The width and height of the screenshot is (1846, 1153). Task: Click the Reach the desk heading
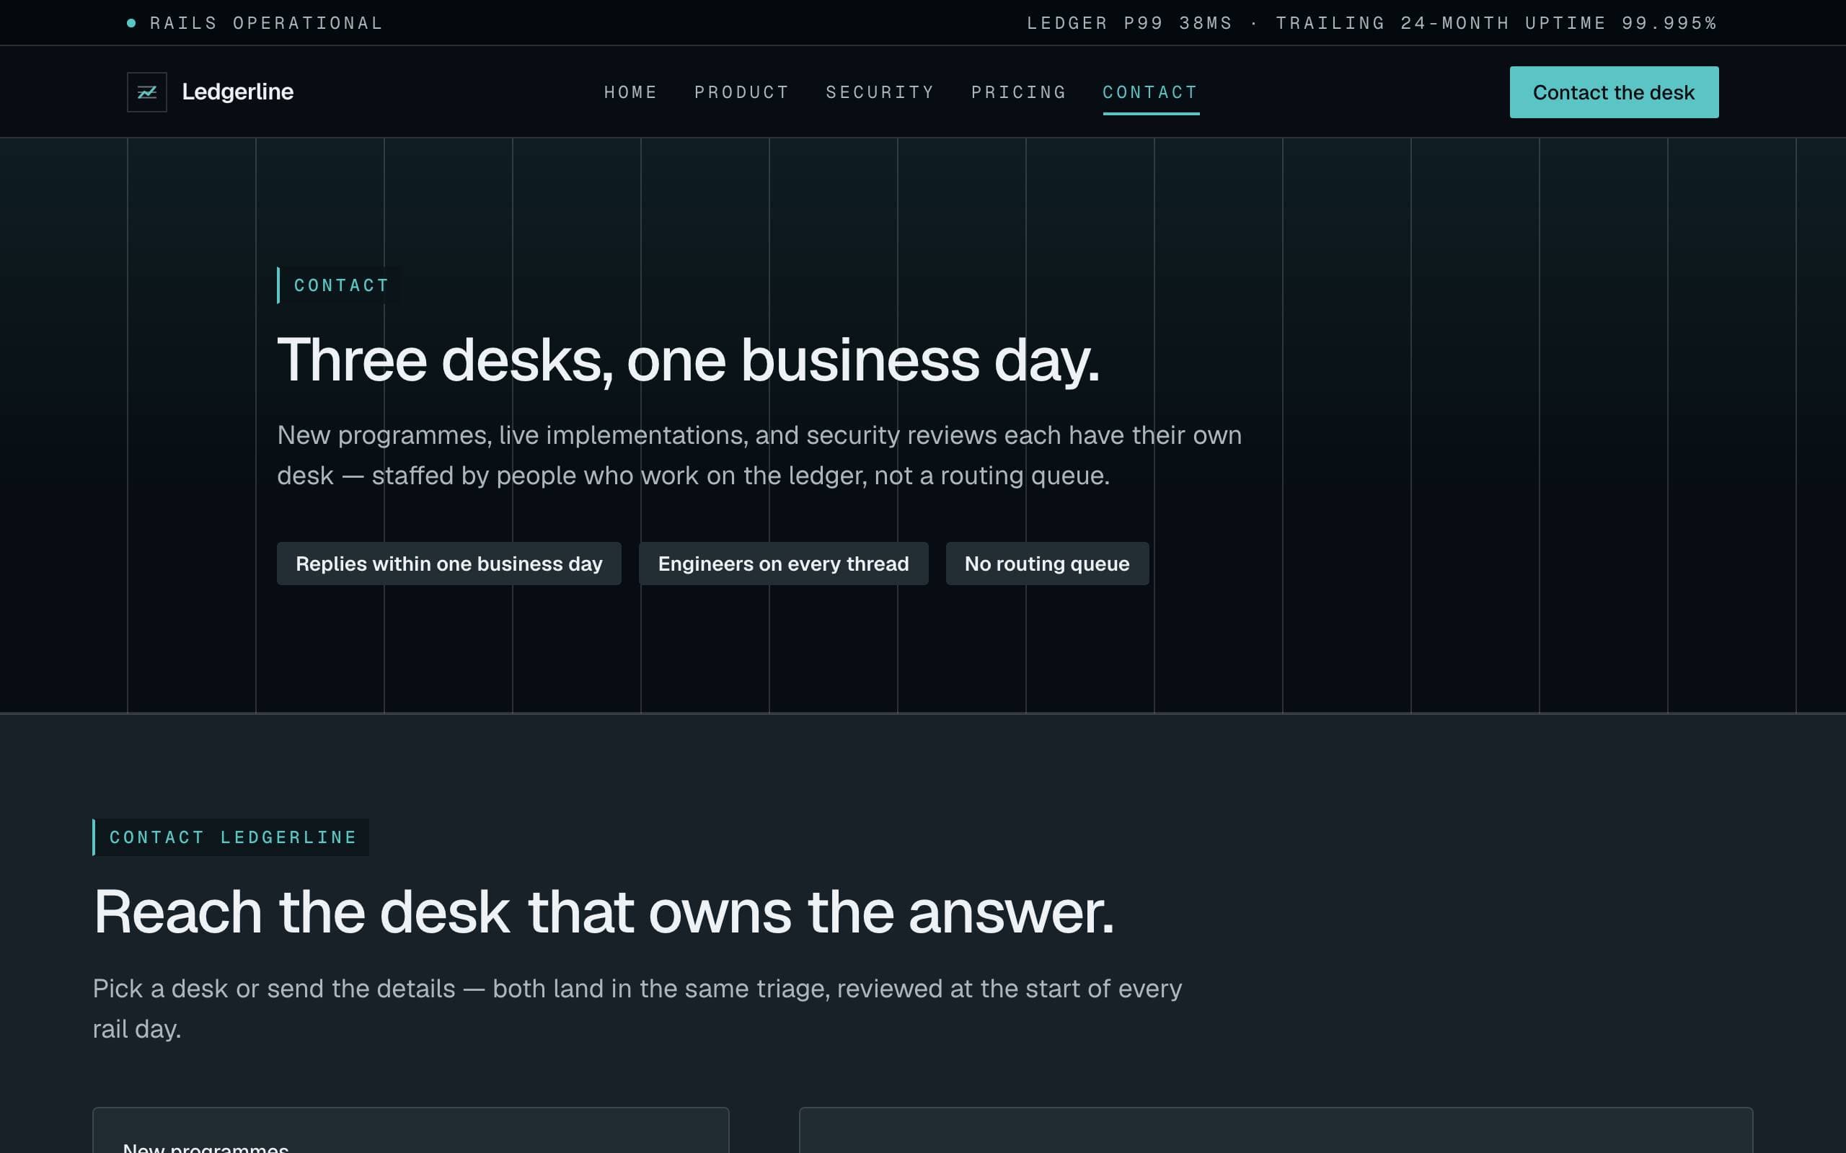604,912
